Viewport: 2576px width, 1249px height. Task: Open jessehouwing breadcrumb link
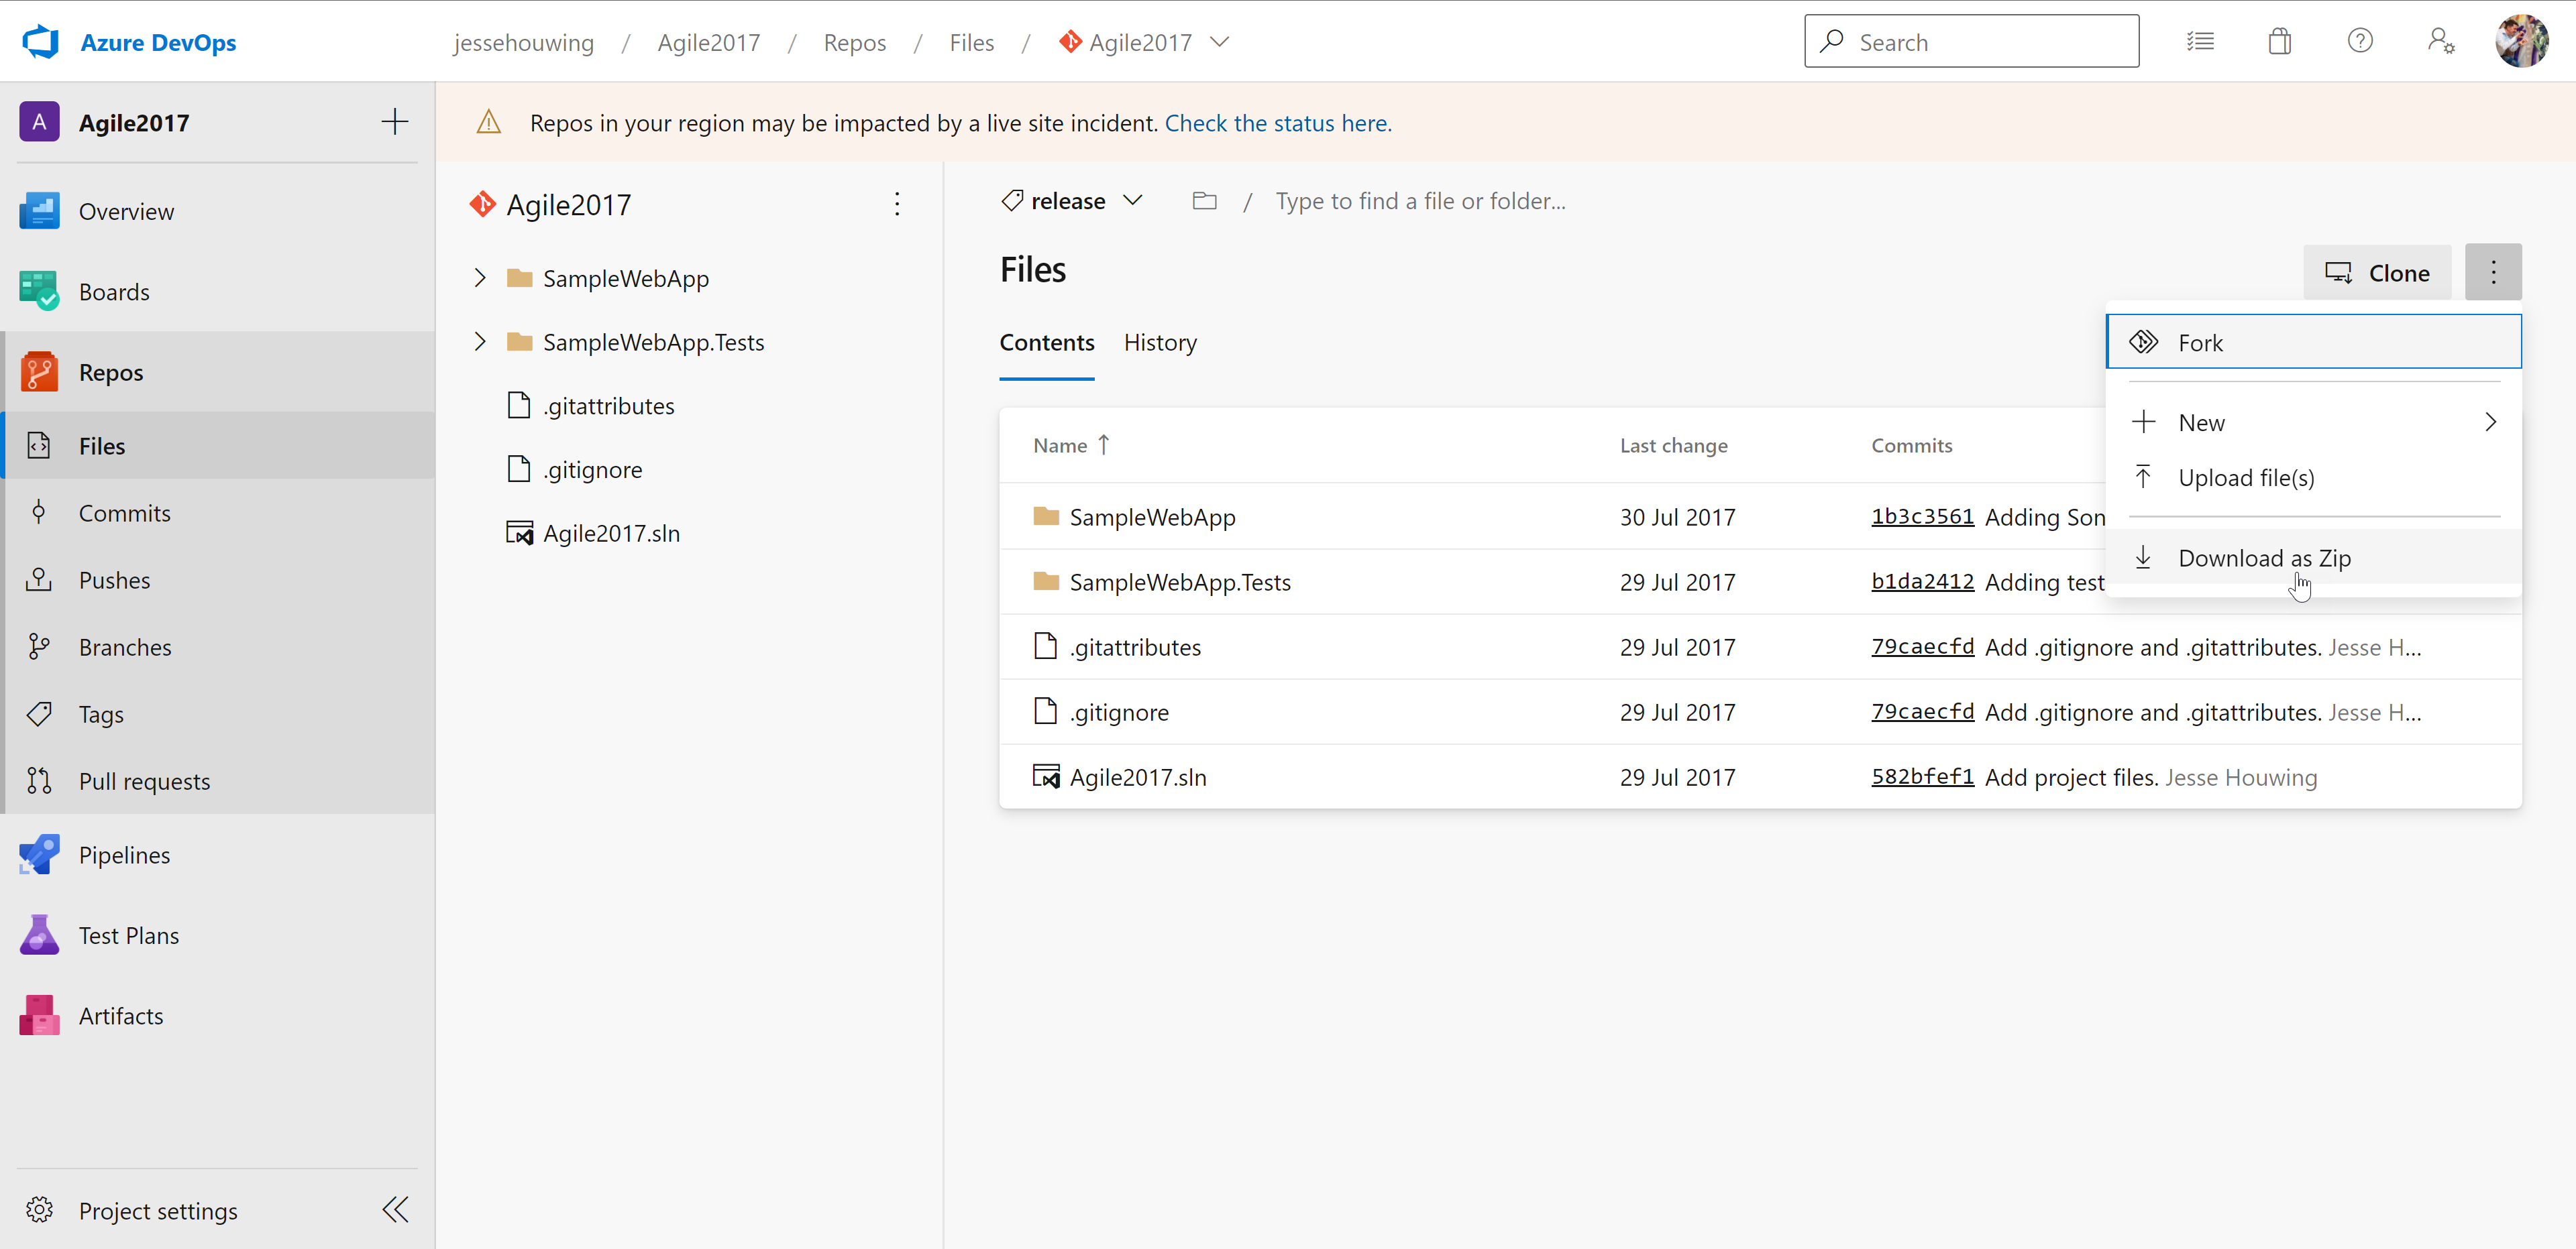coord(523,42)
